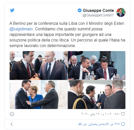Screen dimensions: 134x130
Task: Click the blue verified badge
Action: pyautogui.click(x=80, y=10)
